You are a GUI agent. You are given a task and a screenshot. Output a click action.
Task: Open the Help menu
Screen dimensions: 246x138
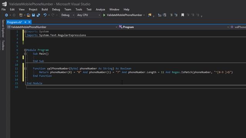tap(126, 9)
